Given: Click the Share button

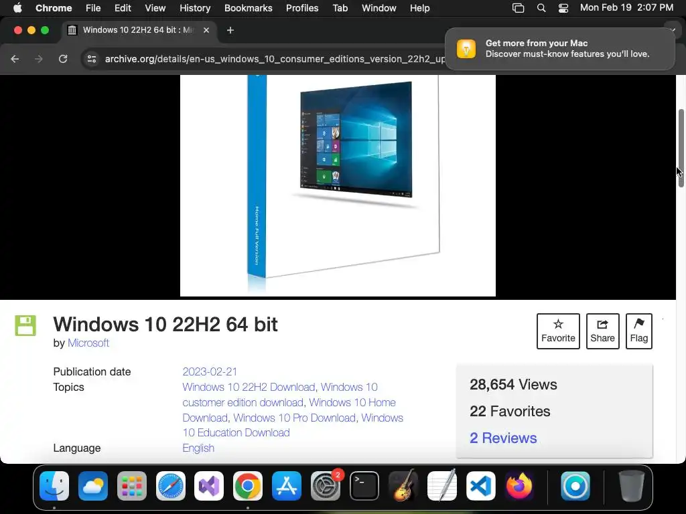Looking at the screenshot, I should click(602, 331).
